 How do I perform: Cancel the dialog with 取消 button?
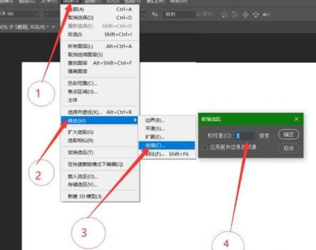click(x=289, y=148)
